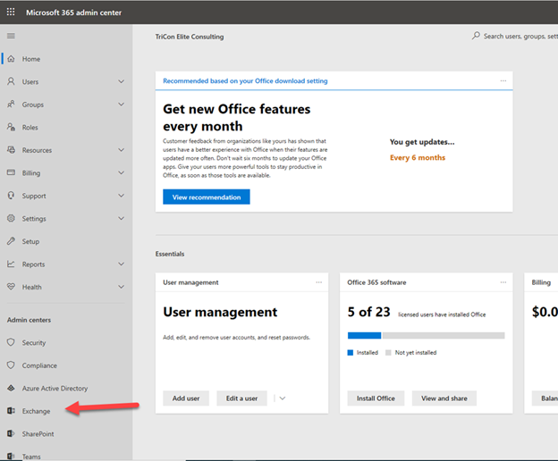Image resolution: width=558 pixels, height=461 pixels.
Task: Click the Install Office button
Action: [x=376, y=398]
